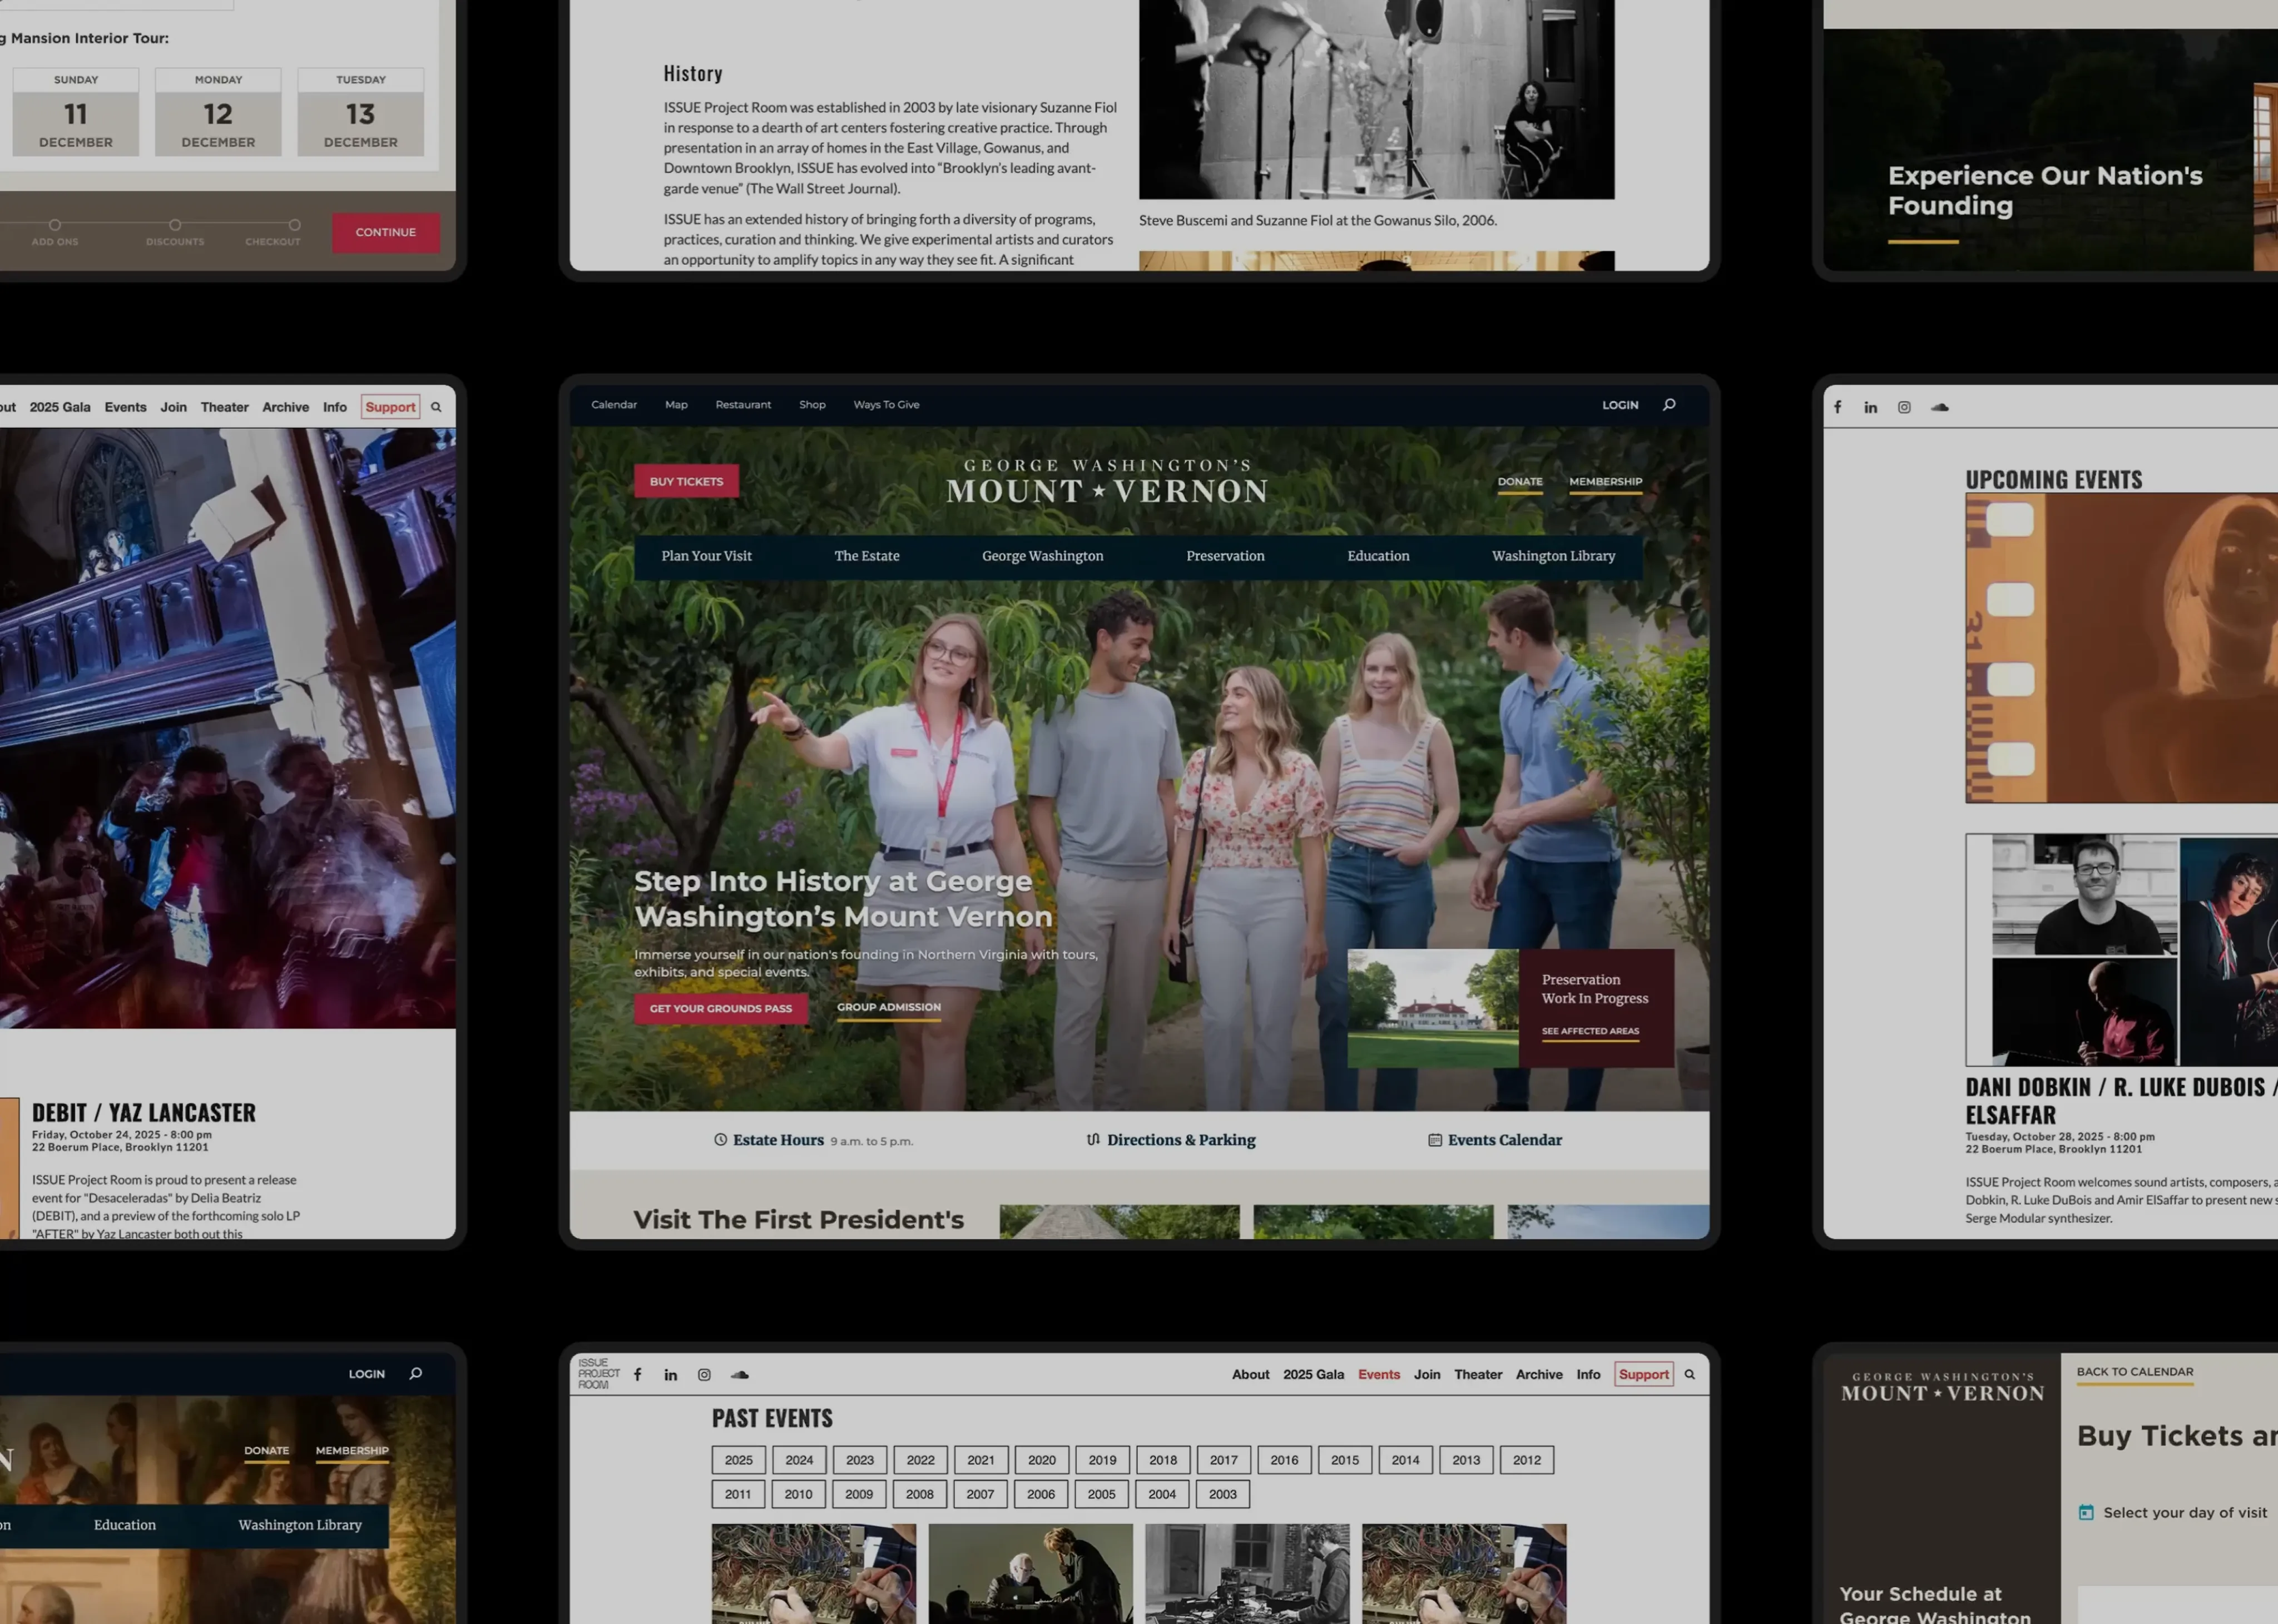The image size is (2278, 1624).
Task: Click the Instagram icon in Past Events header
Action: point(704,1375)
